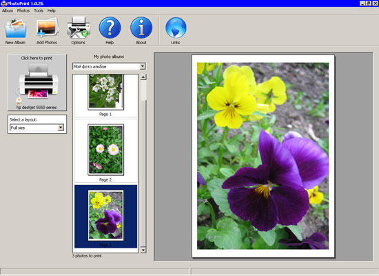Screen dimensions: 379x276
Task: Open the Help menu in menu bar
Action: click(x=51, y=10)
